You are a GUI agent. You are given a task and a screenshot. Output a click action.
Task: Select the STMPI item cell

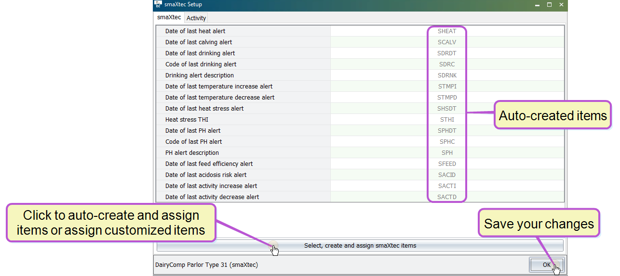447,86
